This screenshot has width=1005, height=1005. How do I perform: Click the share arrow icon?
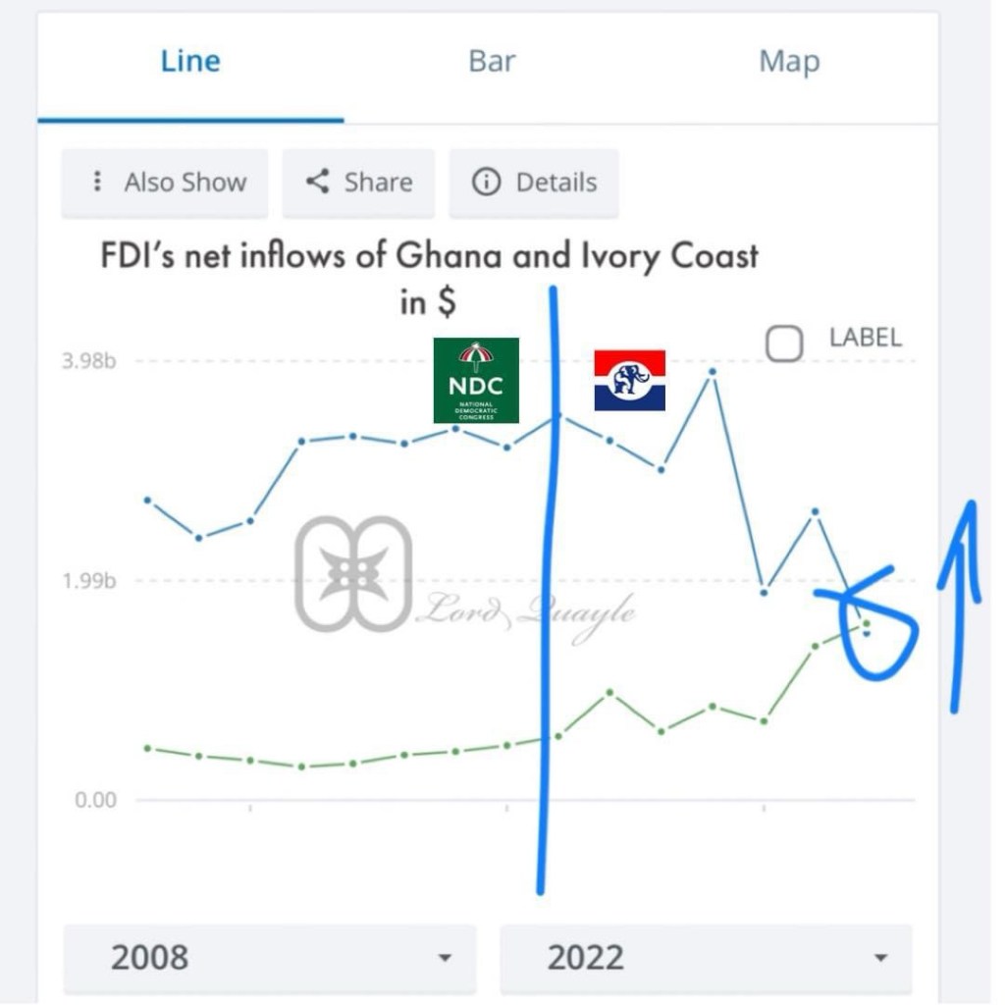tap(317, 182)
